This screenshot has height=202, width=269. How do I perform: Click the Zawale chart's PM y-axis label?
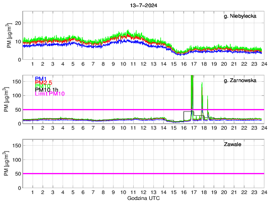[8, 163]
